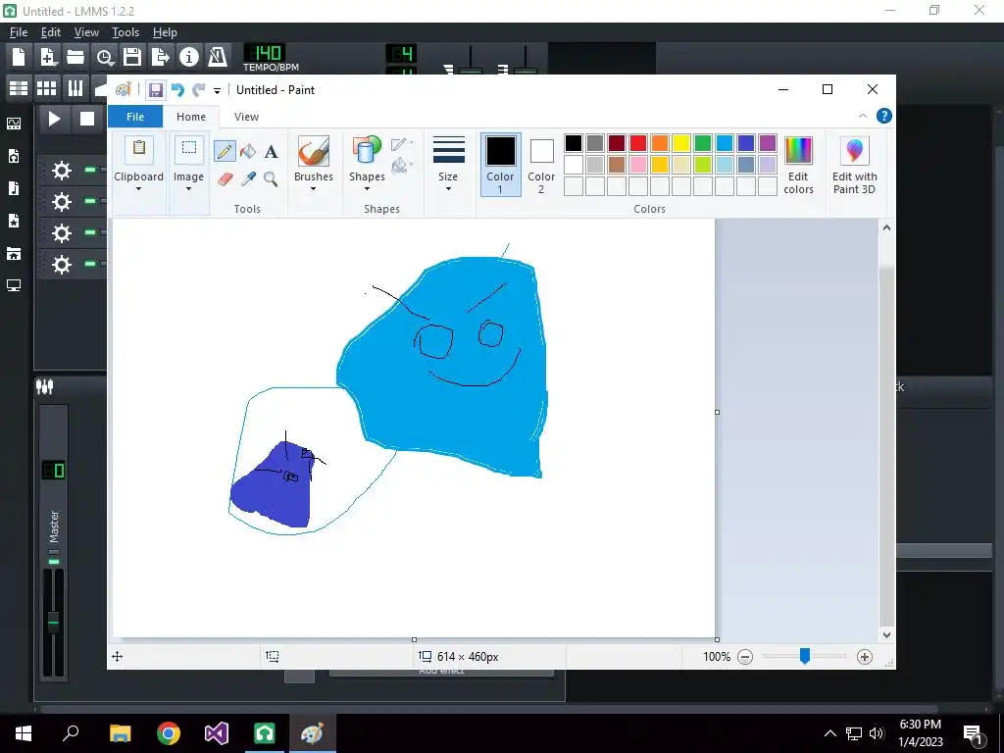Open LMMS File menu
Viewport: 1004px width, 753px height.
click(19, 32)
